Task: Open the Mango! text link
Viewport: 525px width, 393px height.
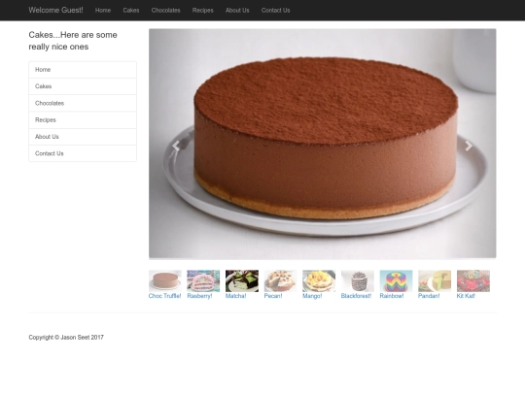Action: point(312,296)
